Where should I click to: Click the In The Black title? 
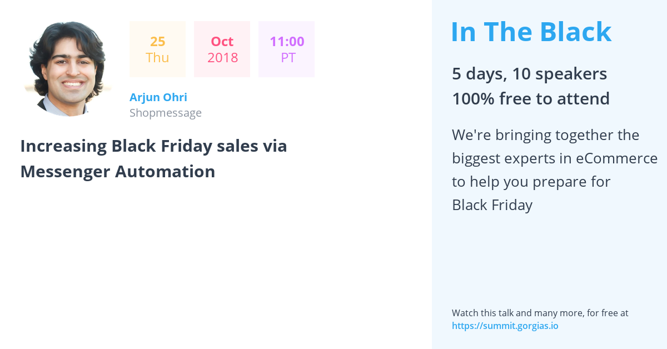tap(531, 32)
